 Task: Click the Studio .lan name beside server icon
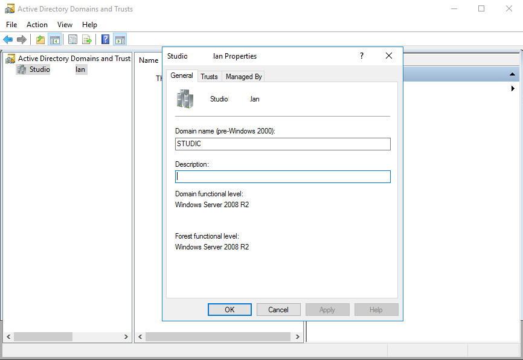[x=234, y=99]
